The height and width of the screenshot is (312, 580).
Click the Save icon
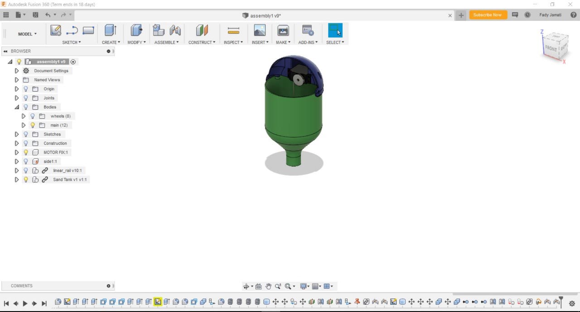click(x=35, y=15)
